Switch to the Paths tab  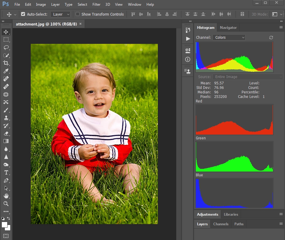click(x=239, y=224)
